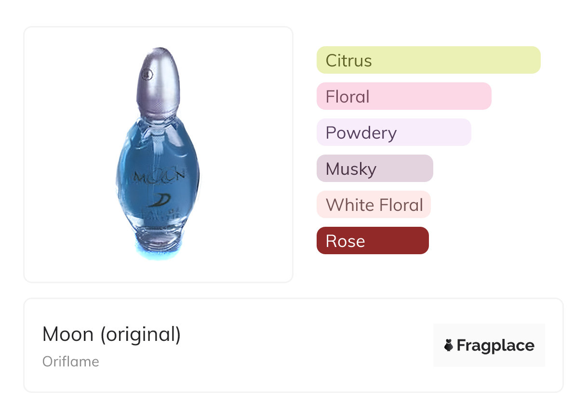Click the silver cap of the perfume bottle

160,82
